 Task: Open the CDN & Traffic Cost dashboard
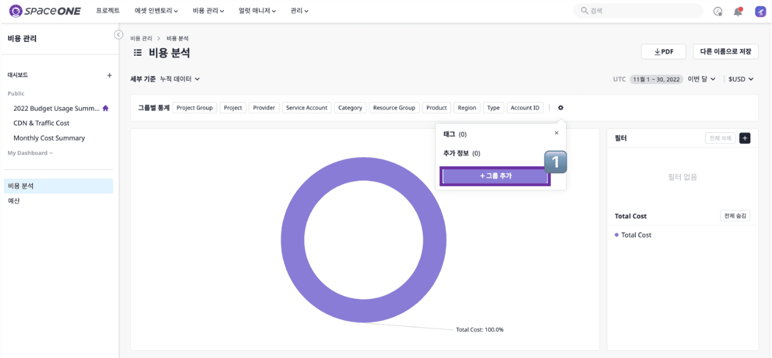coord(41,123)
